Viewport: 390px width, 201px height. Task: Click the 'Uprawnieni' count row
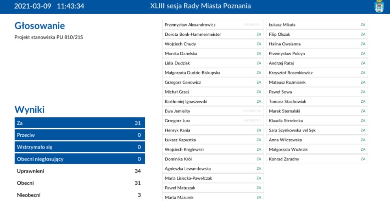click(80, 171)
